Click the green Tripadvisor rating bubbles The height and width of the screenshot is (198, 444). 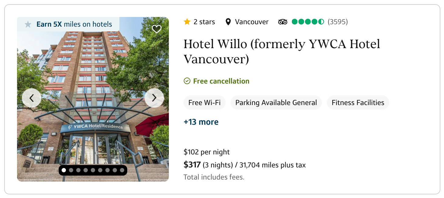click(x=308, y=22)
